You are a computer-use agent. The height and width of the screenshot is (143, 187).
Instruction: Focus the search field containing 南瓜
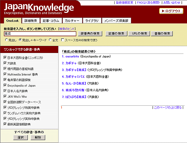40,34
